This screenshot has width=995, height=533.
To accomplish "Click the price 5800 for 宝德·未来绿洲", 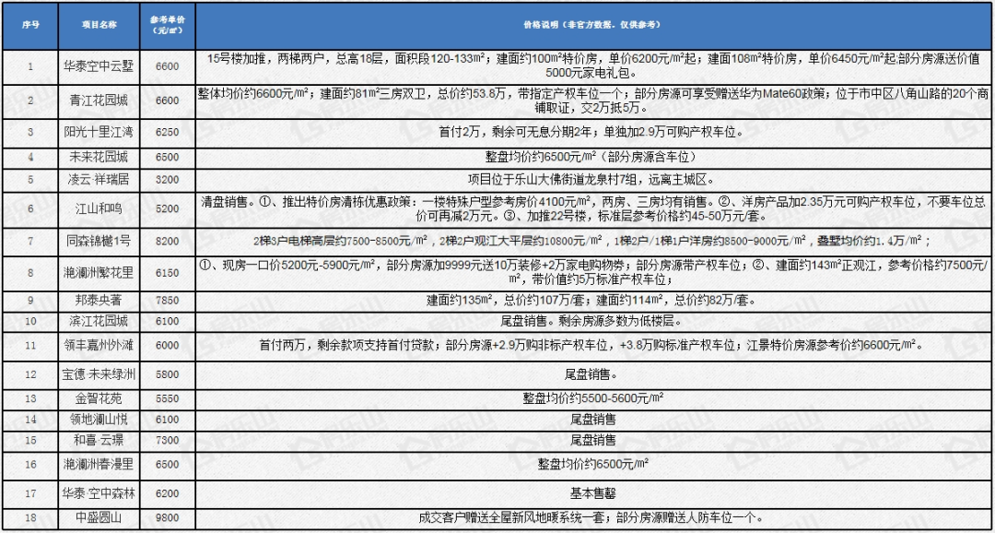I will (169, 375).
